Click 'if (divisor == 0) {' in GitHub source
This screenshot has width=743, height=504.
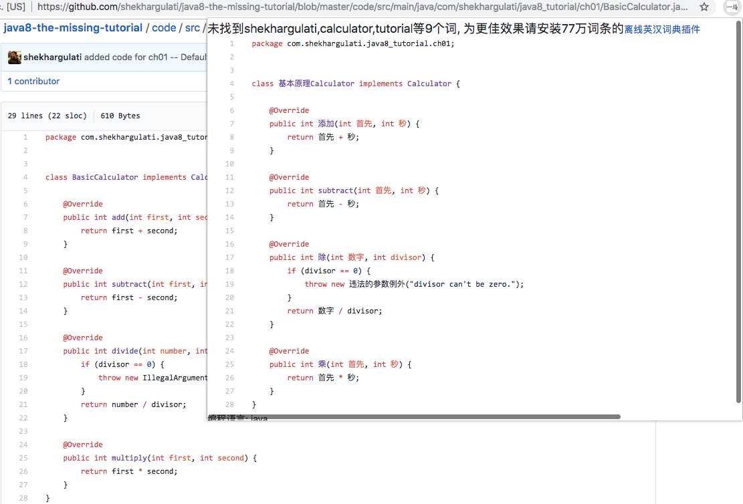point(123,364)
